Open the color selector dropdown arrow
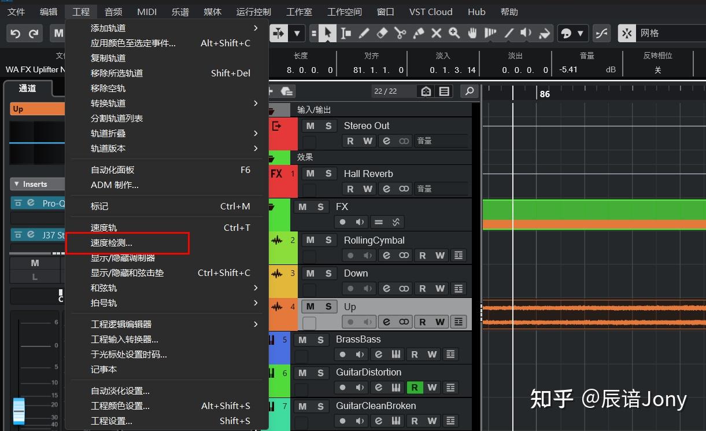706x431 pixels. pos(580,33)
